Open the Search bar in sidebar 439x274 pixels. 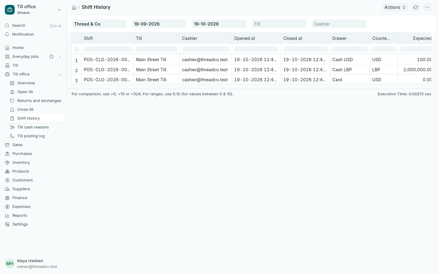33,26
